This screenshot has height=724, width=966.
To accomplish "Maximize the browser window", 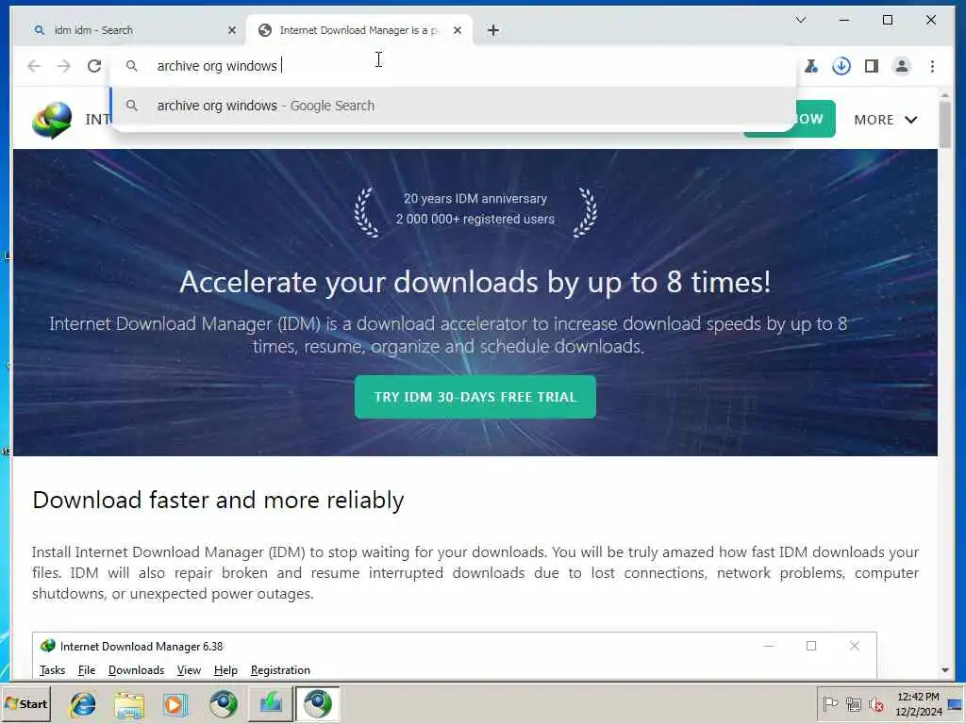I will [x=888, y=20].
